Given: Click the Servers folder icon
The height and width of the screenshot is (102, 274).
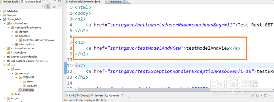Looking at the screenshot, I should (5, 15).
